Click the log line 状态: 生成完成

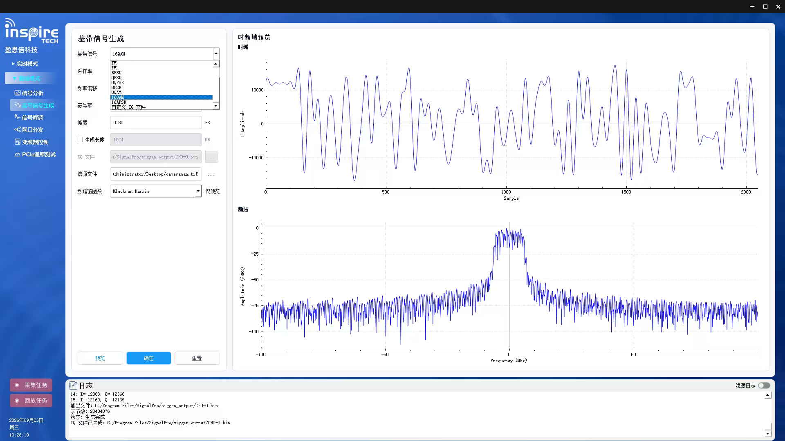coord(87,417)
